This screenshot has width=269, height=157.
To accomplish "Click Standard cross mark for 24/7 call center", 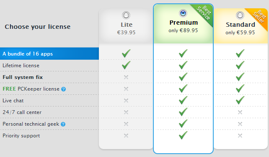I will (x=240, y=112).
